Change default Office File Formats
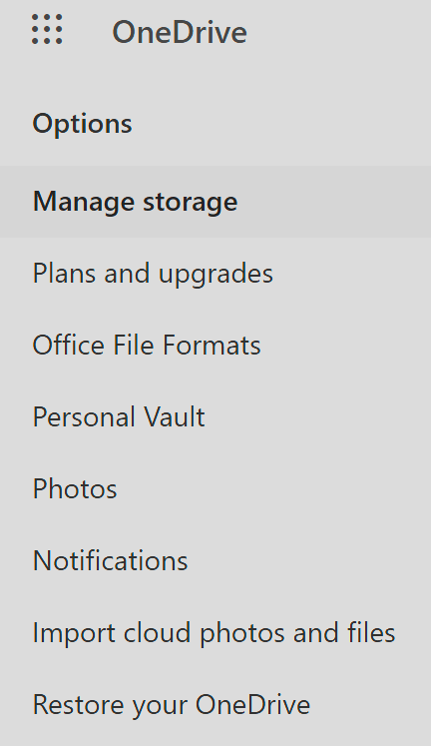Image resolution: width=431 pixels, height=746 pixels. tap(215, 346)
